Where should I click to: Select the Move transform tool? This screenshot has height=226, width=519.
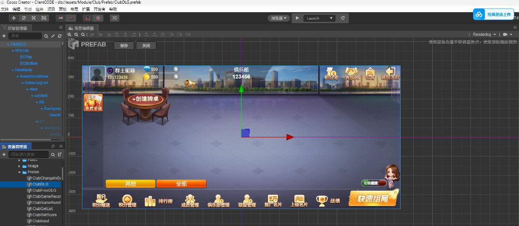pos(14,18)
